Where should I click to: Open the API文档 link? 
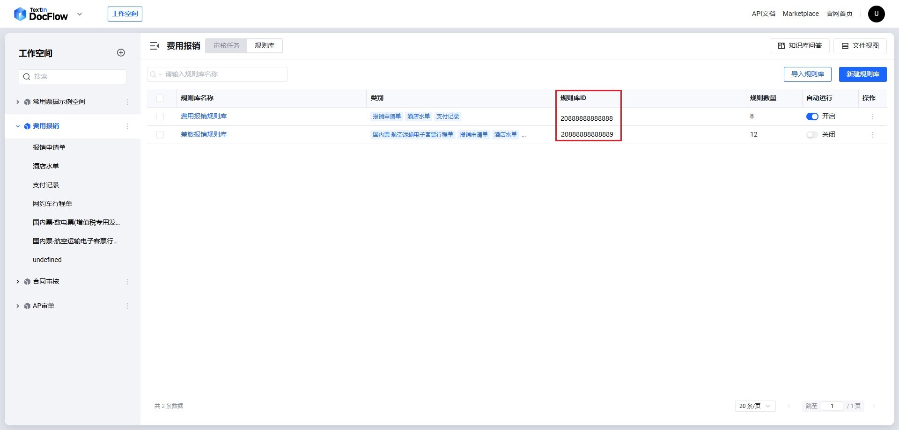[764, 14]
